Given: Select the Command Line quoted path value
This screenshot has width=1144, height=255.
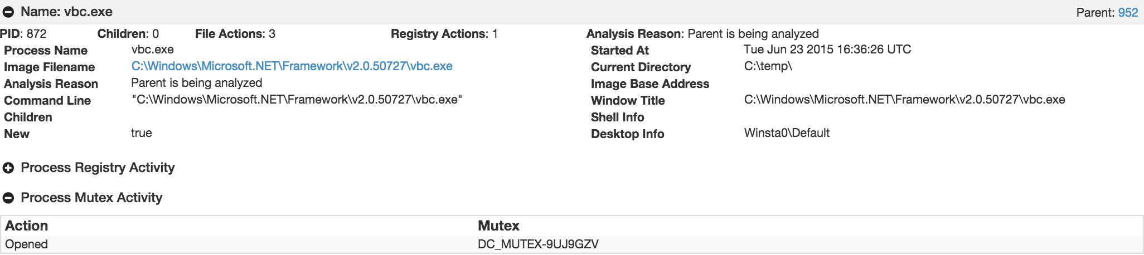Looking at the screenshot, I should tap(297, 100).
